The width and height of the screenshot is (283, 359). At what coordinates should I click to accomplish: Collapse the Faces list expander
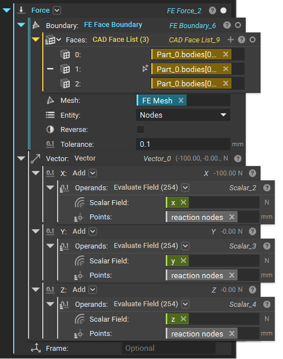pos(36,40)
